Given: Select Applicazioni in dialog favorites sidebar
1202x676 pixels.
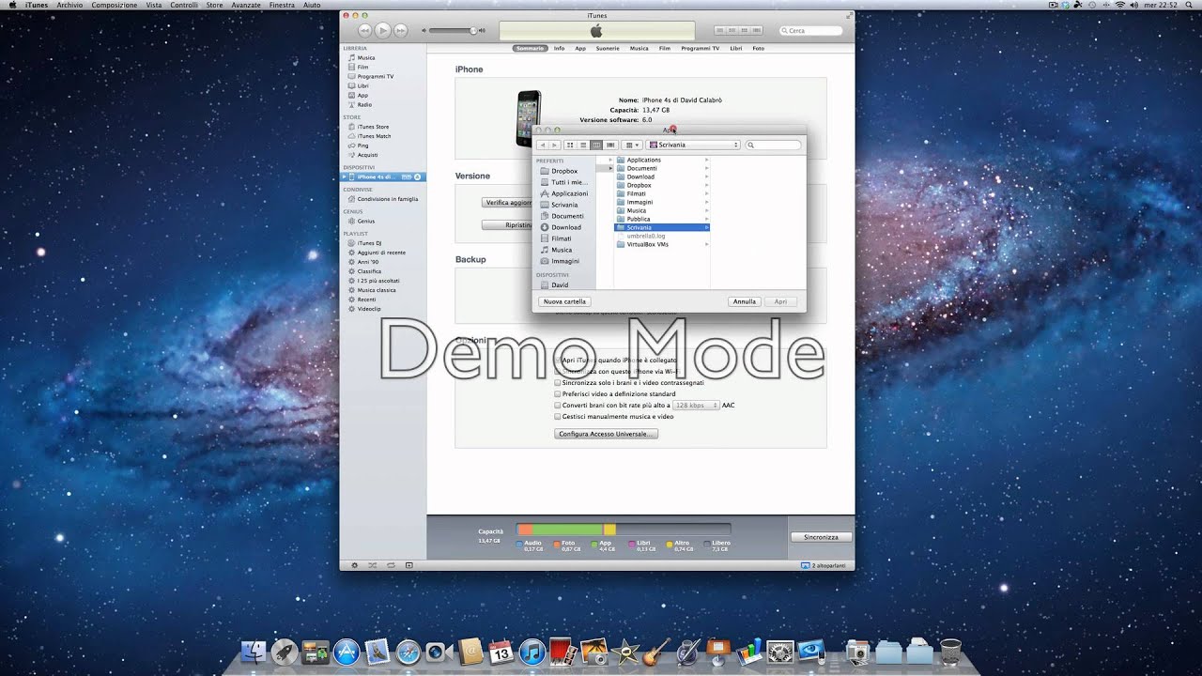Looking at the screenshot, I should pyautogui.click(x=569, y=193).
